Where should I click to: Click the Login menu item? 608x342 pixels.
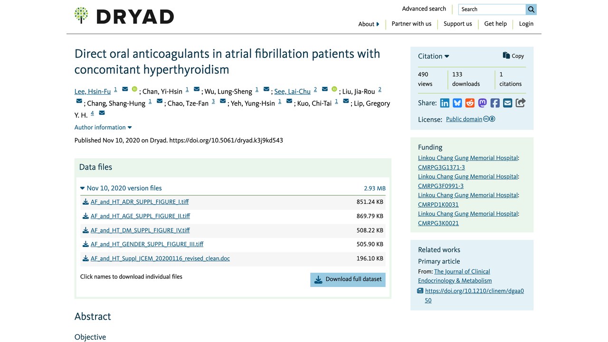pyautogui.click(x=526, y=24)
